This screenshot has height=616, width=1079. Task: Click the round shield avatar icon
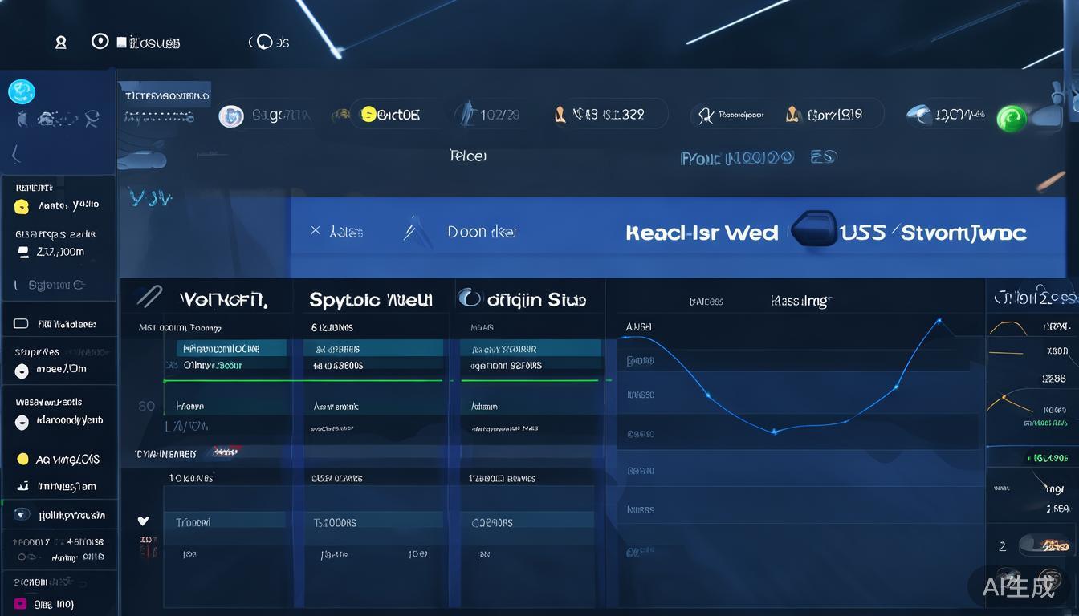click(x=231, y=116)
